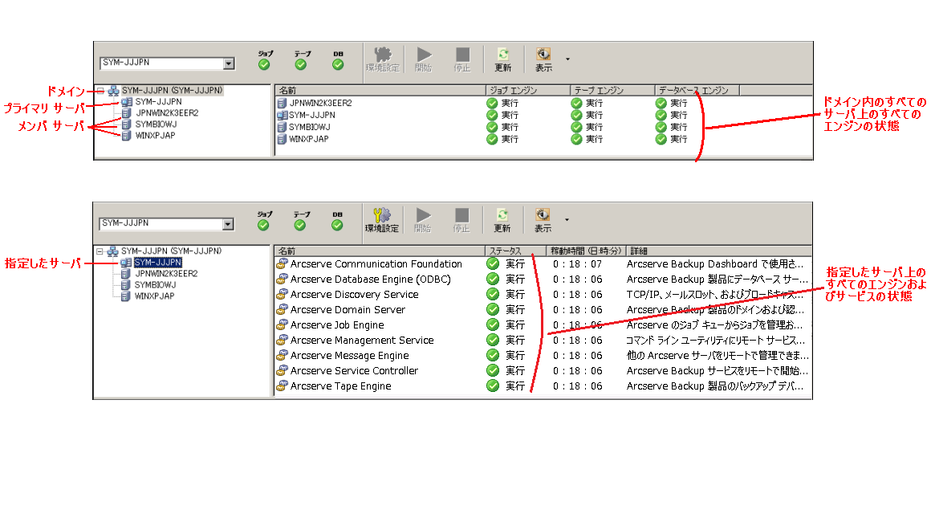
Task: Click the 開始 play icon in bottom panel
Action: (x=423, y=215)
